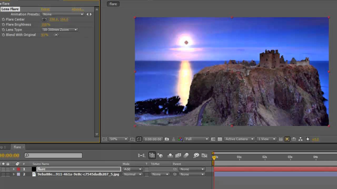Toggle brainstorm button
The width and height of the screenshot is (337, 189).
pyautogui.click(x=196, y=155)
